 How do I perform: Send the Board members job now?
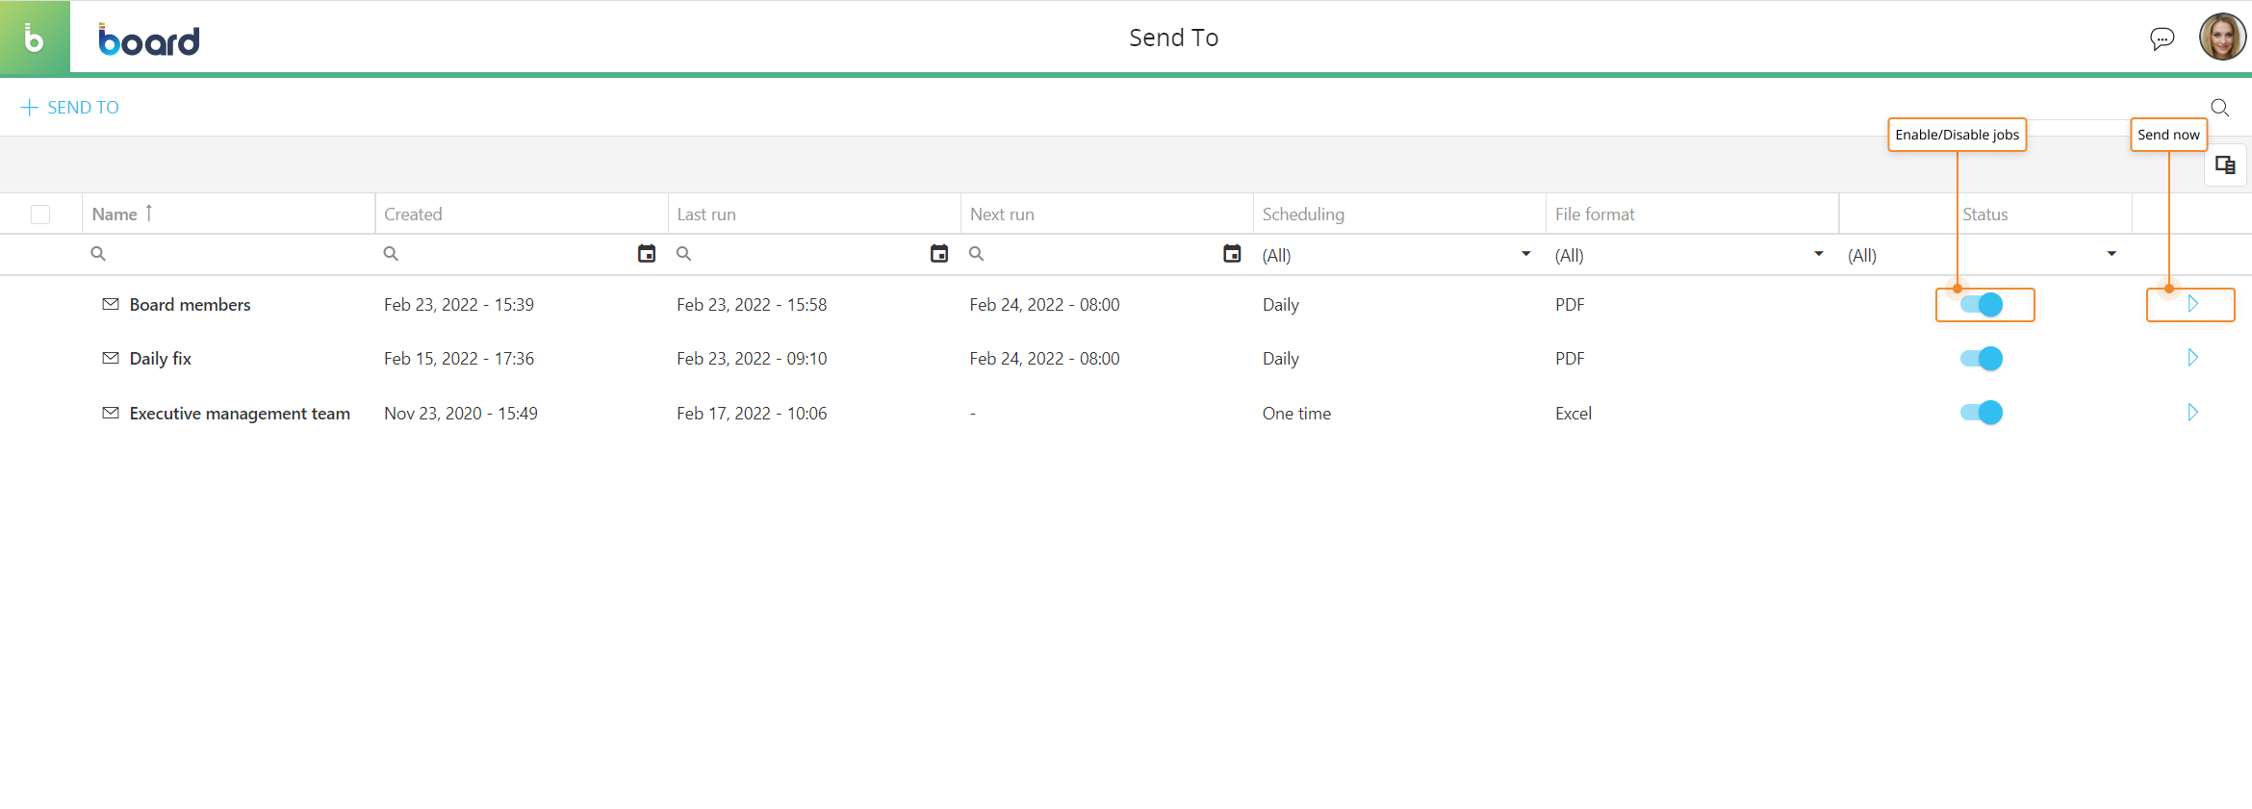tap(2192, 304)
